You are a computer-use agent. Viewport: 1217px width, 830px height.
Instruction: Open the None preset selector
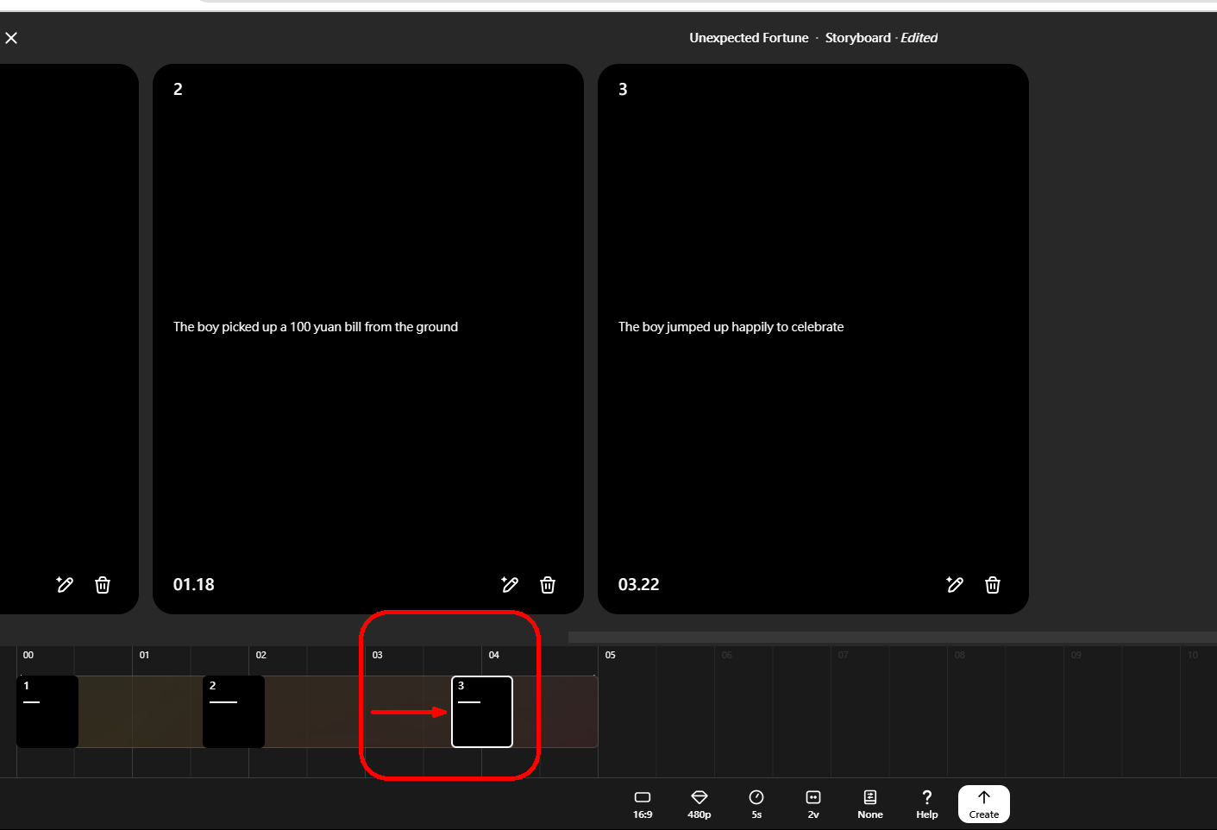pos(870,804)
